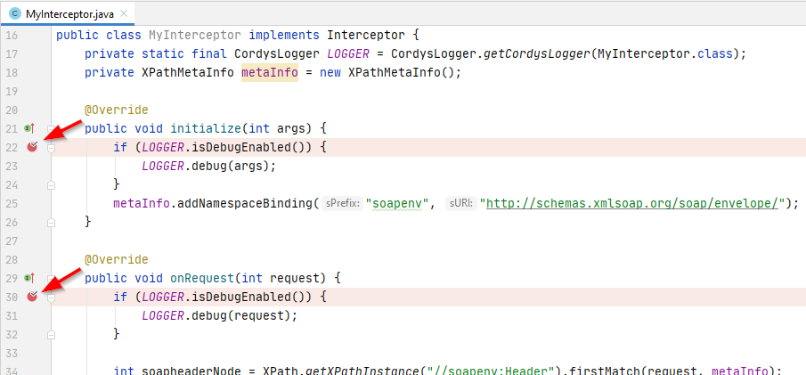This screenshot has width=806, height=375.
Task: Toggle the breakpoint on line 22
Action: [32, 148]
